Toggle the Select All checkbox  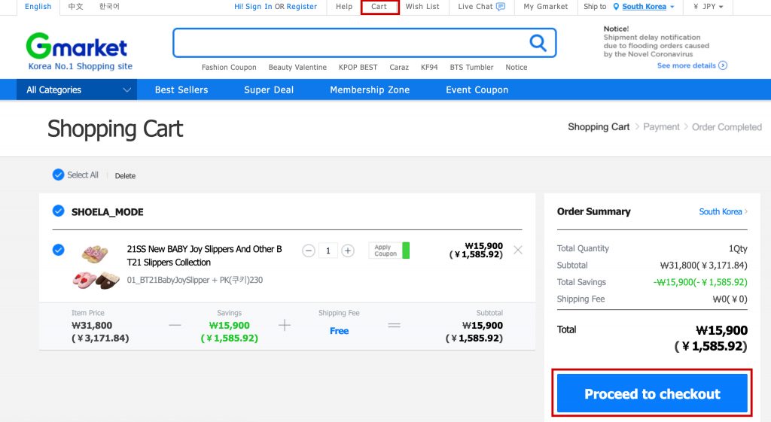(58, 175)
